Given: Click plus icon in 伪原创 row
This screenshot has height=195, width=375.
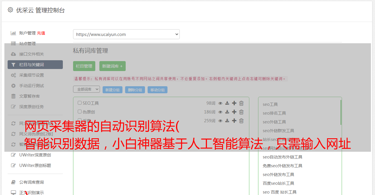Looking at the screenshot, I should pos(234,112).
